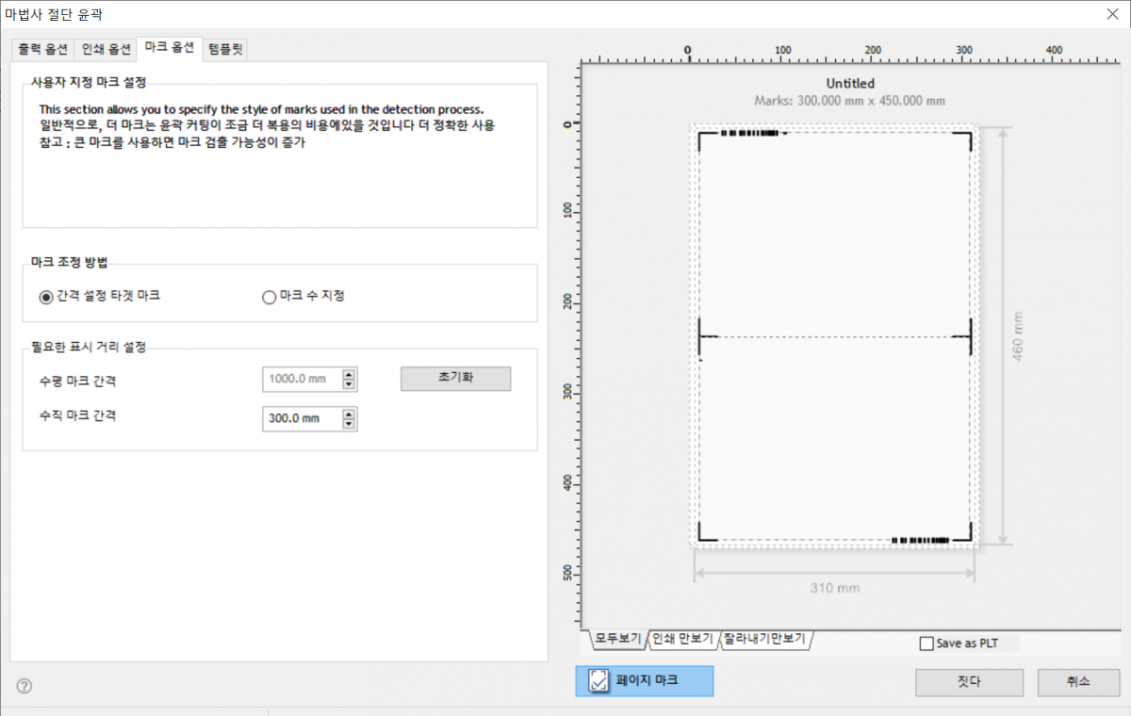Viewport: 1131px width, 716px height.
Task: Open the 인쇄 옵션 tab
Action: (106, 49)
